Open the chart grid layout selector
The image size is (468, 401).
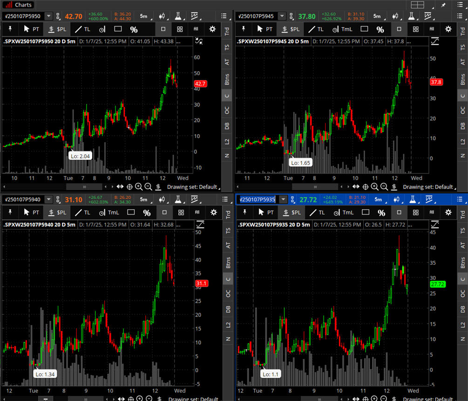tap(417, 5)
